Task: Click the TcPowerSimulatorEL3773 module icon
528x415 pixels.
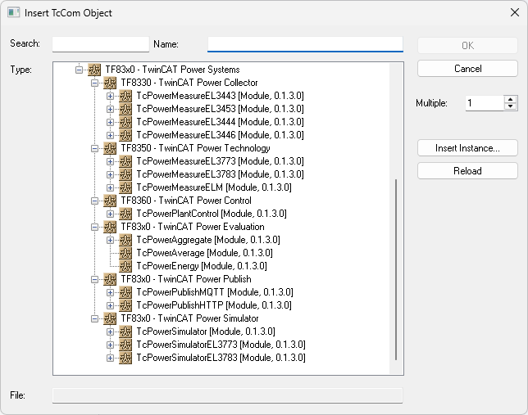Action: pos(125,345)
